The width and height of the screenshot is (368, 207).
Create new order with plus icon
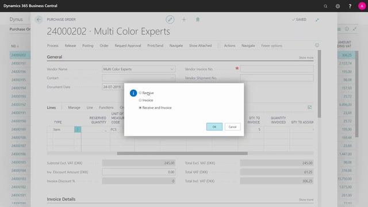[x=184, y=20]
